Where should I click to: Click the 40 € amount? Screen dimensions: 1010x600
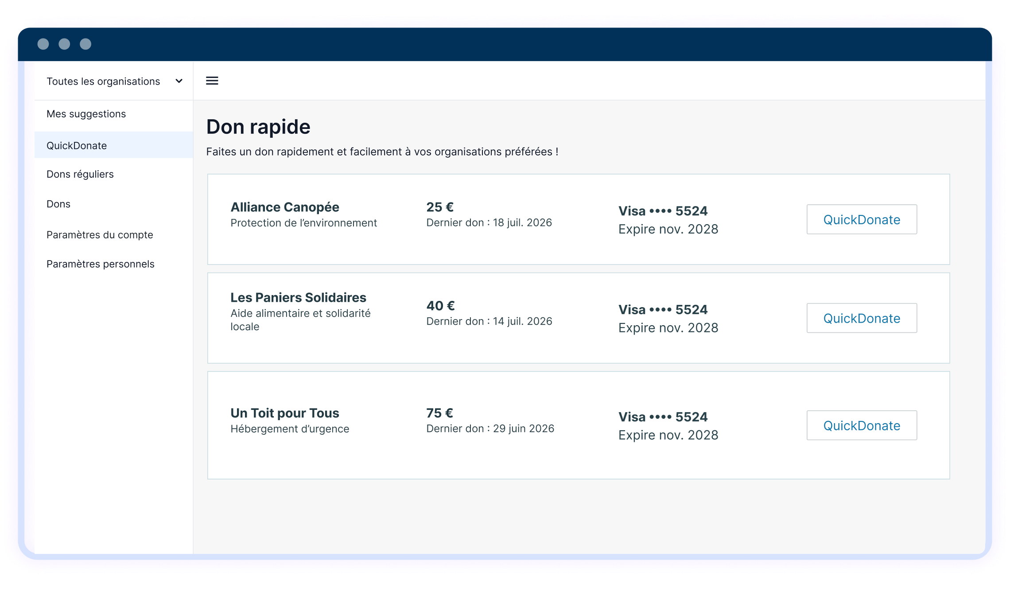(440, 306)
